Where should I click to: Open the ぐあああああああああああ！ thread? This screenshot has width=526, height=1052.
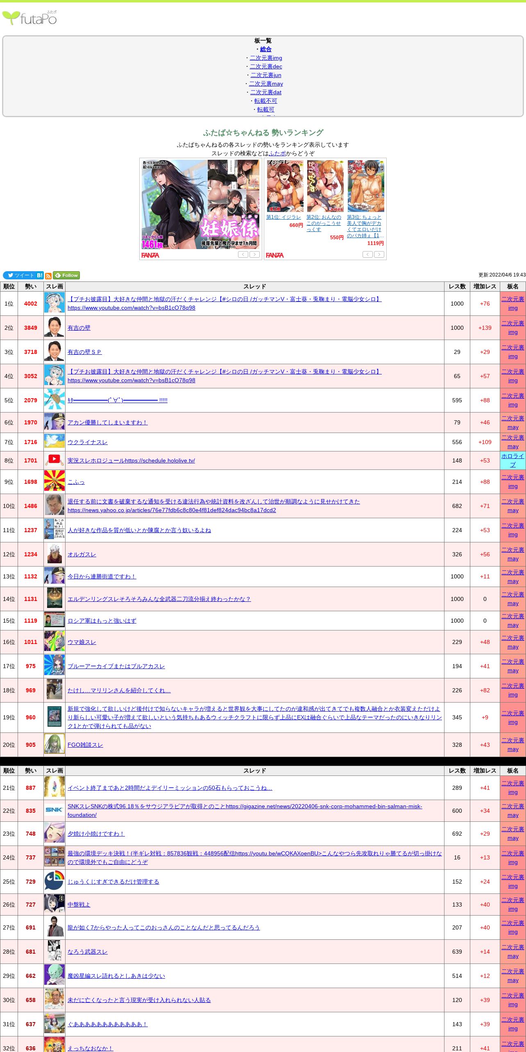108,1024
